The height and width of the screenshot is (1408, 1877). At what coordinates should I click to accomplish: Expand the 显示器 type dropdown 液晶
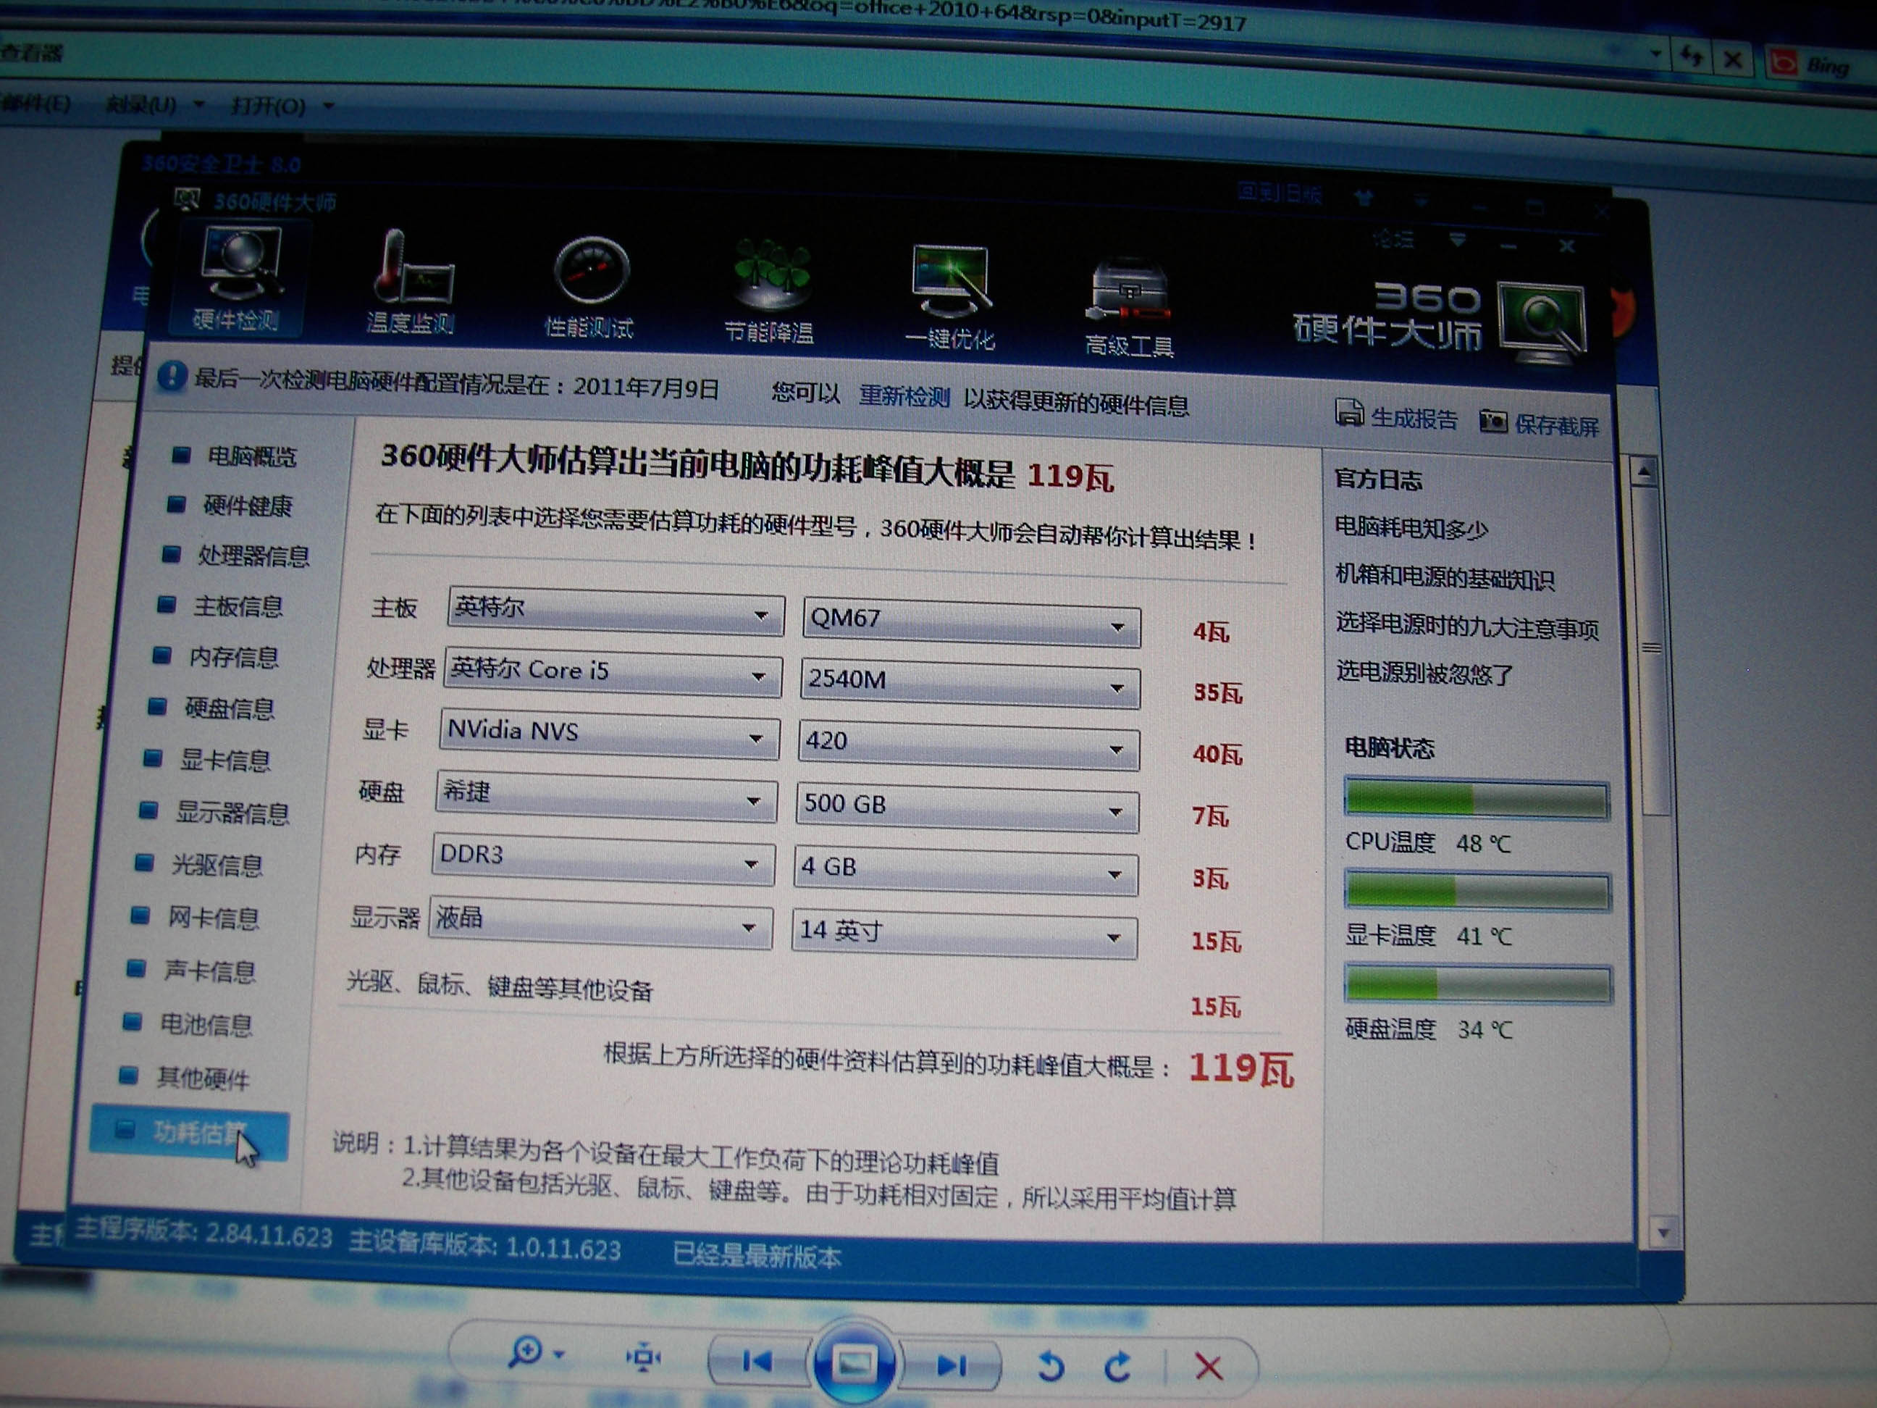pyautogui.click(x=601, y=923)
